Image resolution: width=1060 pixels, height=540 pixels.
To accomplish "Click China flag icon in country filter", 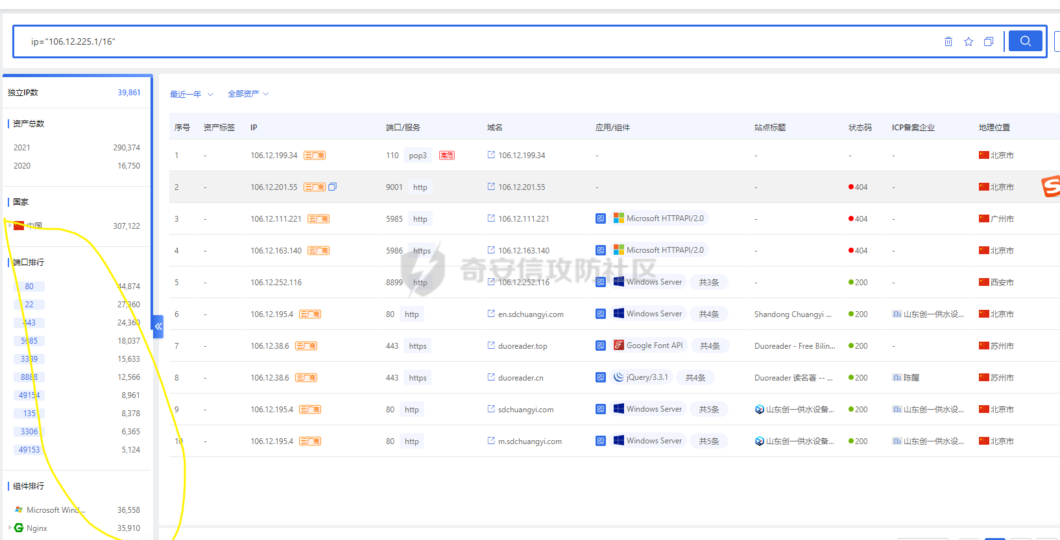I will [19, 226].
